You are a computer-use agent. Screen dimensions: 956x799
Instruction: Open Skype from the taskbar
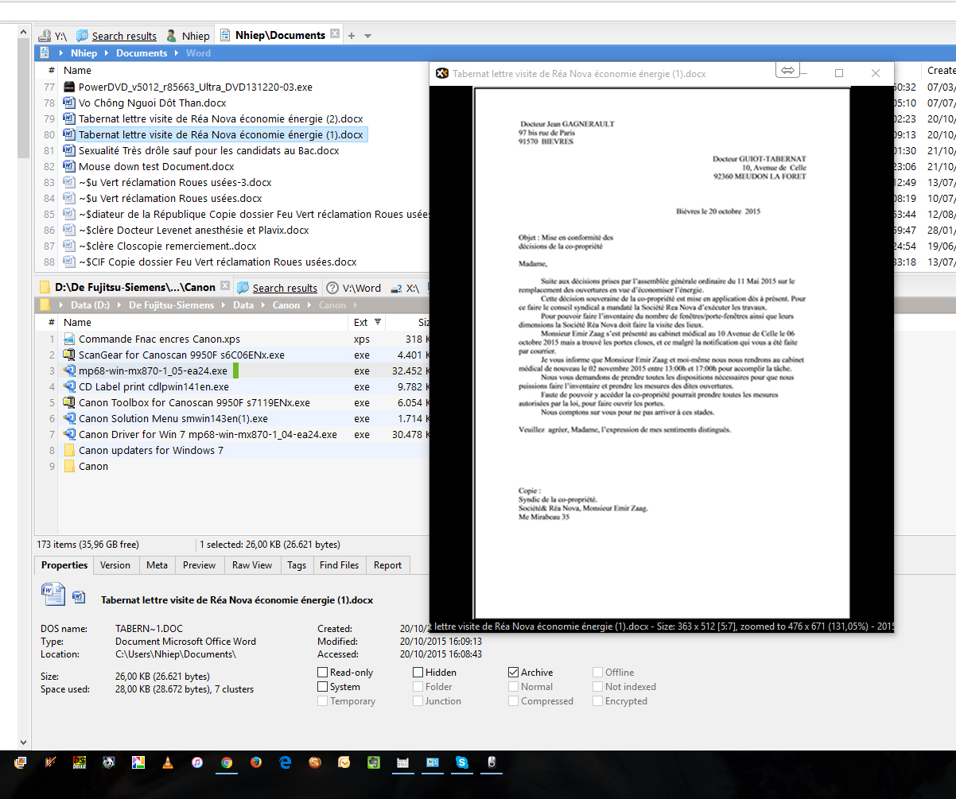pyautogui.click(x=462, y=762)
